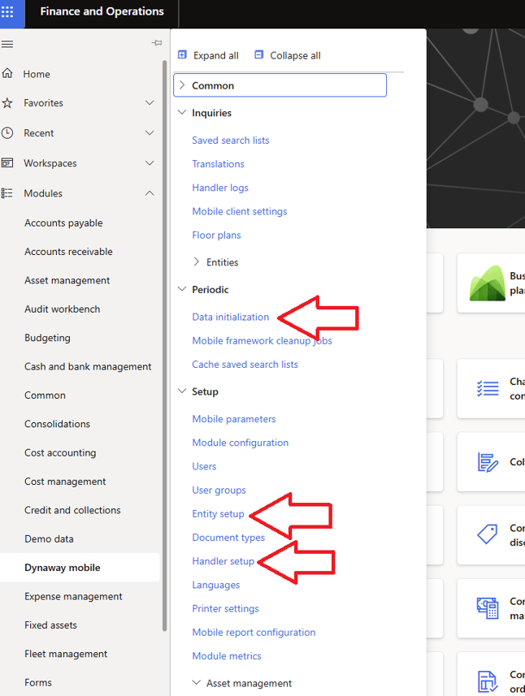Screen dimensions: 525x696
Task: Collapse the Inquiries group
Action: point(182,112)
